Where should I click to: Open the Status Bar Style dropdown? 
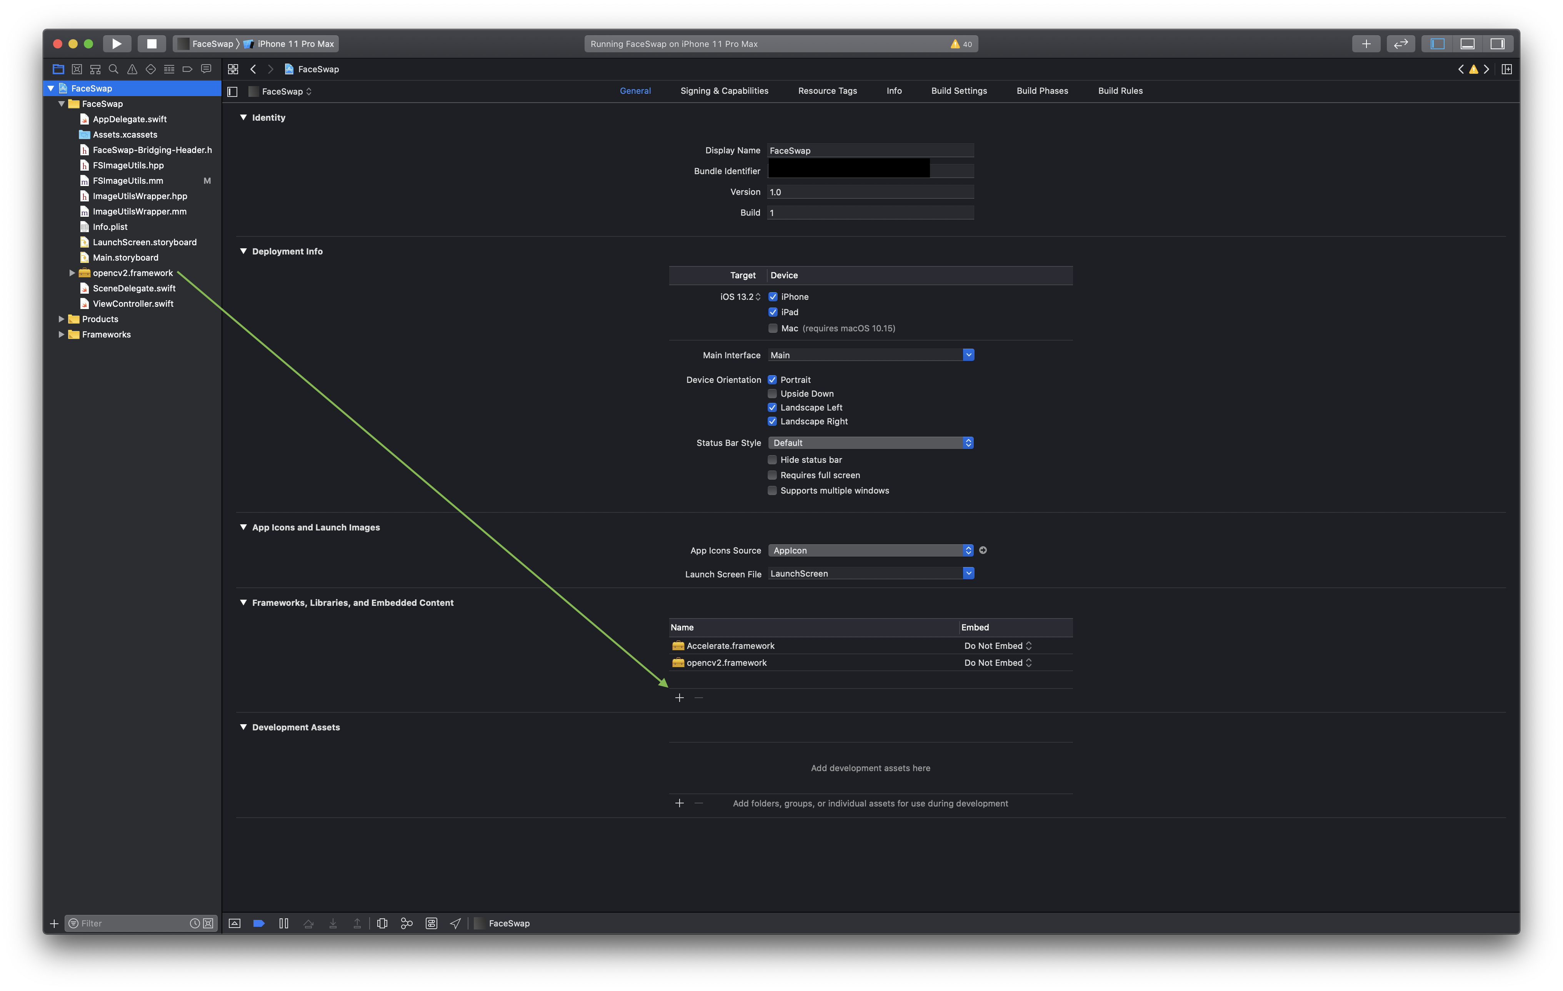click(x=870, y=443)
